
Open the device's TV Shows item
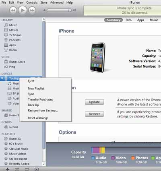point(13,93)
